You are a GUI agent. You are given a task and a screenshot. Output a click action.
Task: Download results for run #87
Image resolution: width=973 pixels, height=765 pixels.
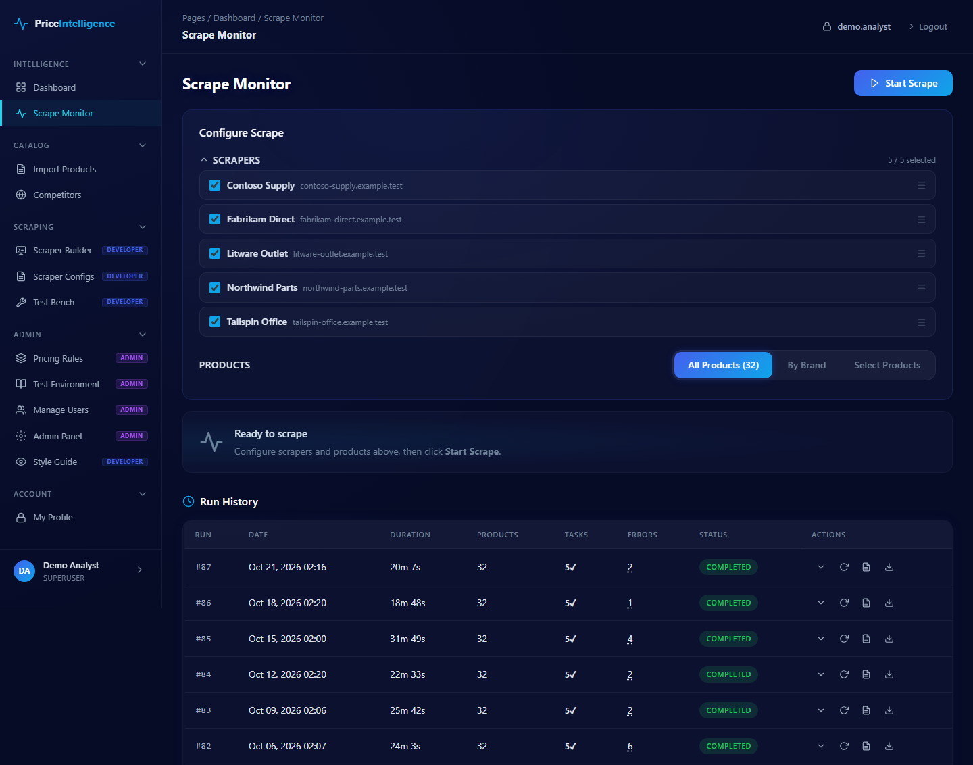click(889, 567)
